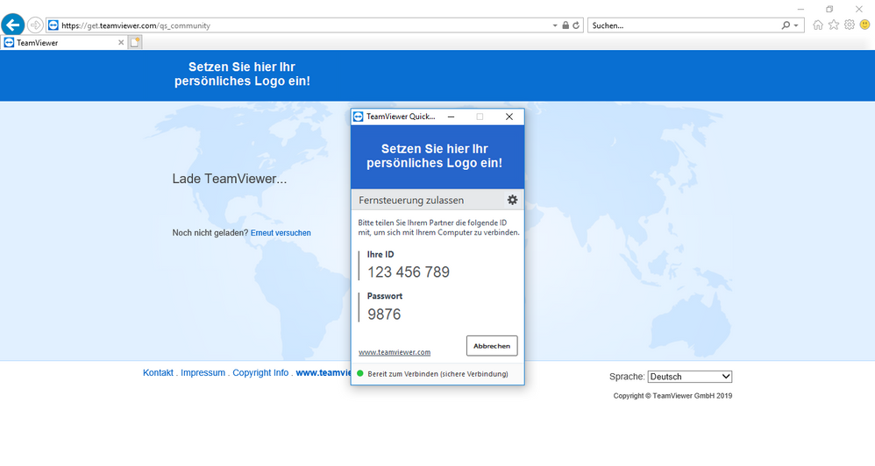Click into the Suchen search field
875x466 pixels.
point(684,25)
